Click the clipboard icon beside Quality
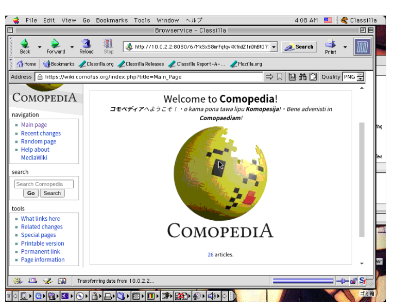The image size is (393, 308). coord(313,77)
